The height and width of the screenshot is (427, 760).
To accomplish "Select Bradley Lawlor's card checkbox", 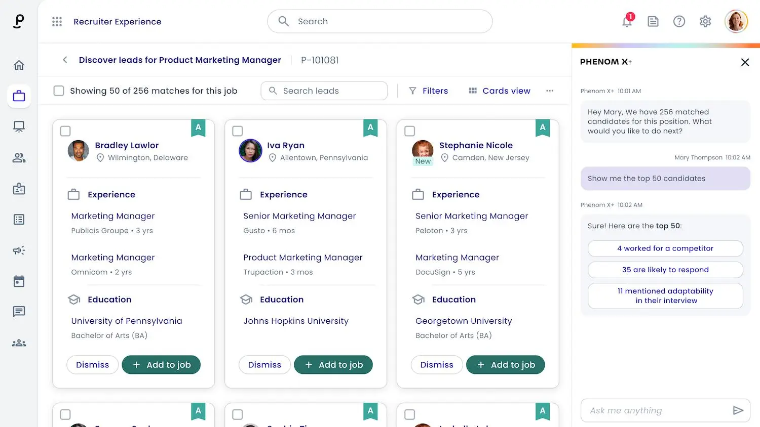I will [x=65, y=131].
